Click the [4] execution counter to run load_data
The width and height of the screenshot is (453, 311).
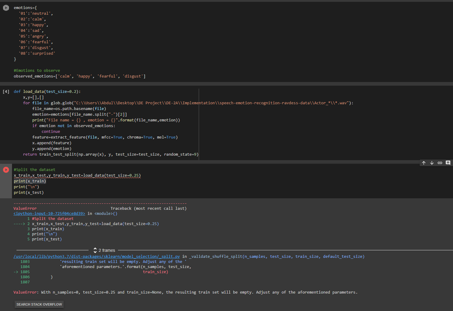pyautogui.click(x=6, y=91)
